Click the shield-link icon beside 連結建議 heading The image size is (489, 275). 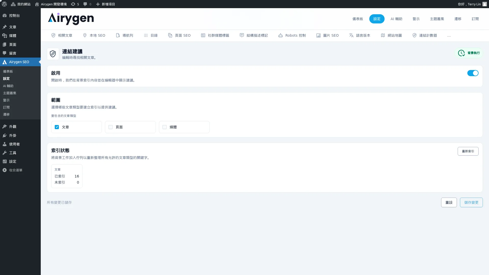pyautogui.click(x=53, y=54)
